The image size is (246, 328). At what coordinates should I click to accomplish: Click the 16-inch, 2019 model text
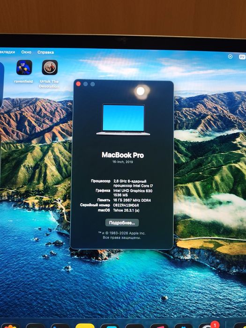tap(123, 162)
